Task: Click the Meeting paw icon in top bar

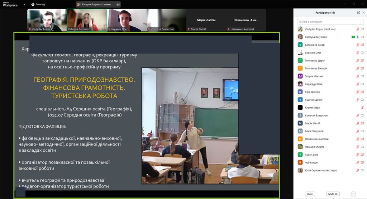Action: pos(33,4)
